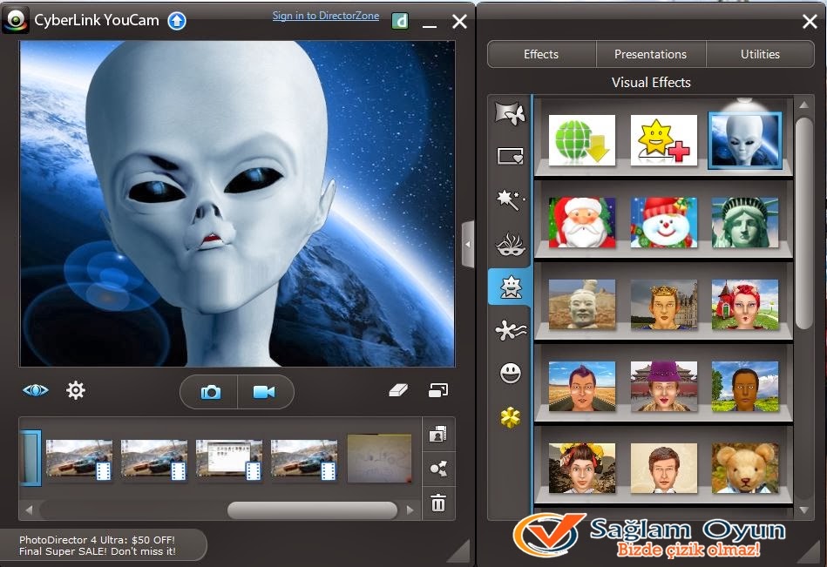This screenshot has width=827, height=567.
Task: Click the media strip right scroll arrow
Action: click(410, 510)
